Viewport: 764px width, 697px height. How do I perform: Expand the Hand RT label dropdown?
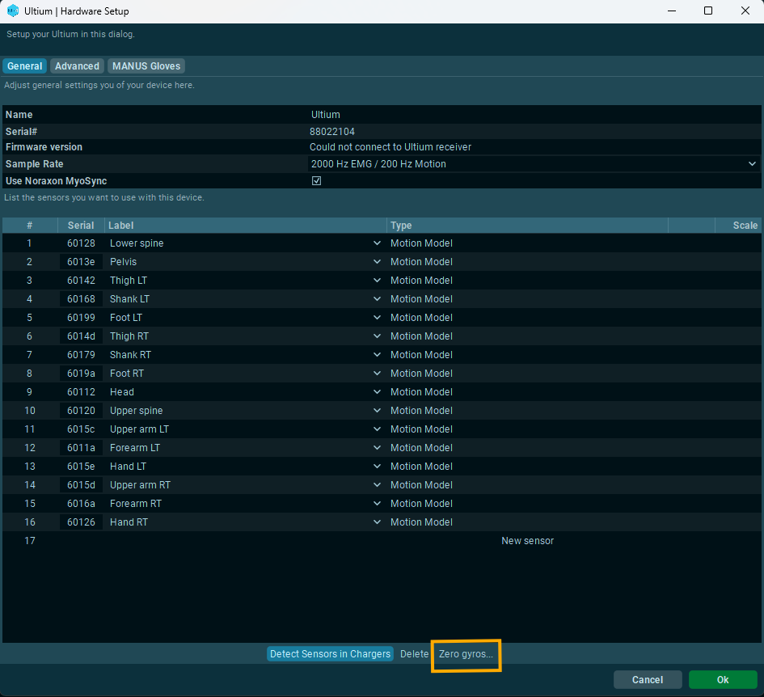click(x=377, y=522)
